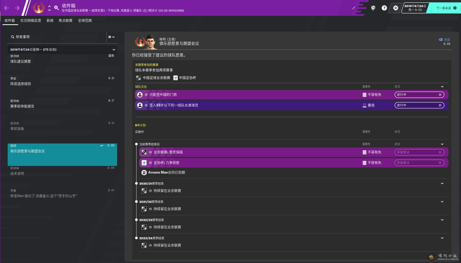Switch to the 社交网络反馈 tab
461x263 pixels.
[x=31, y=21]
